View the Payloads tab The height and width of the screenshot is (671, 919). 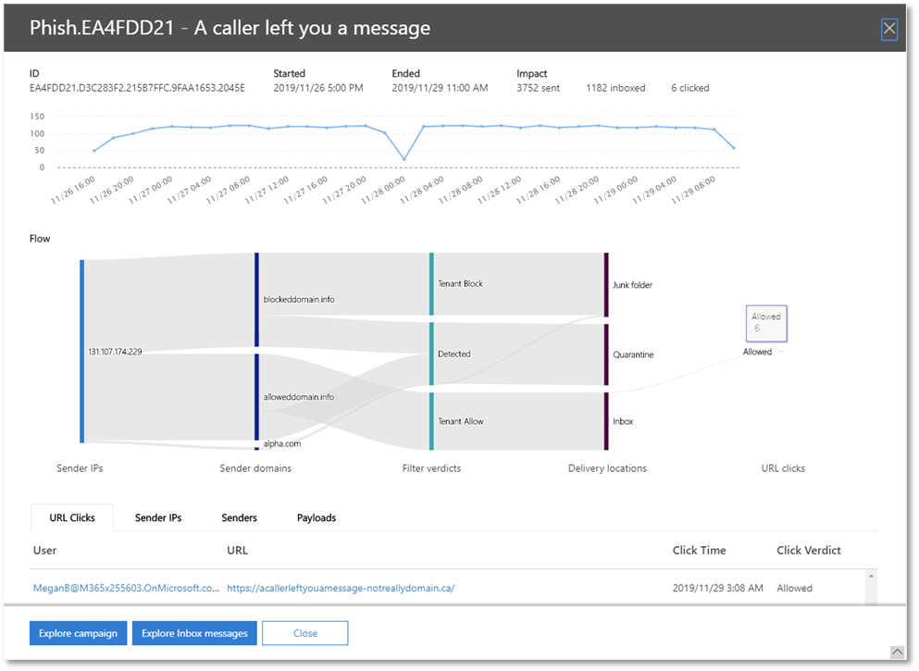[x=316, y=517]
